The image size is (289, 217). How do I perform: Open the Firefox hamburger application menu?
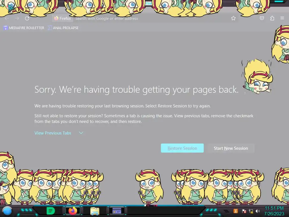[x=282, y=18]
